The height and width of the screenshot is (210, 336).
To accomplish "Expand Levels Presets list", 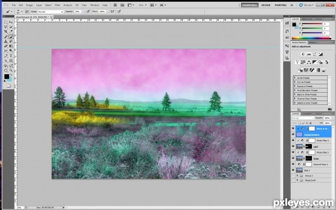I will (x=295, y=78).
